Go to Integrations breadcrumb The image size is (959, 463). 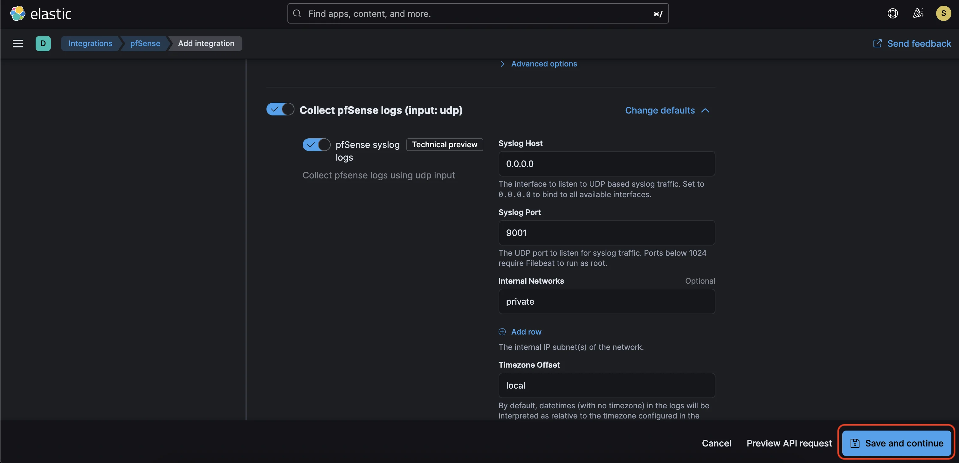[x=91, y=44]
